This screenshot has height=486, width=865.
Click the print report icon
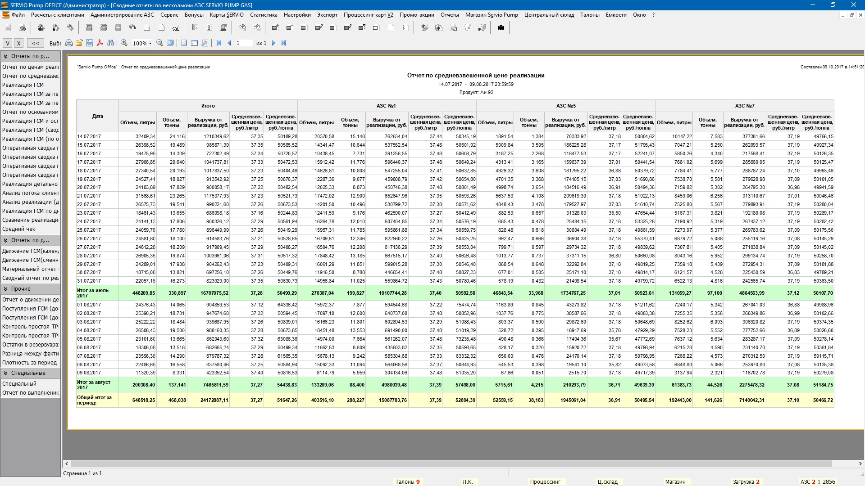68,43
